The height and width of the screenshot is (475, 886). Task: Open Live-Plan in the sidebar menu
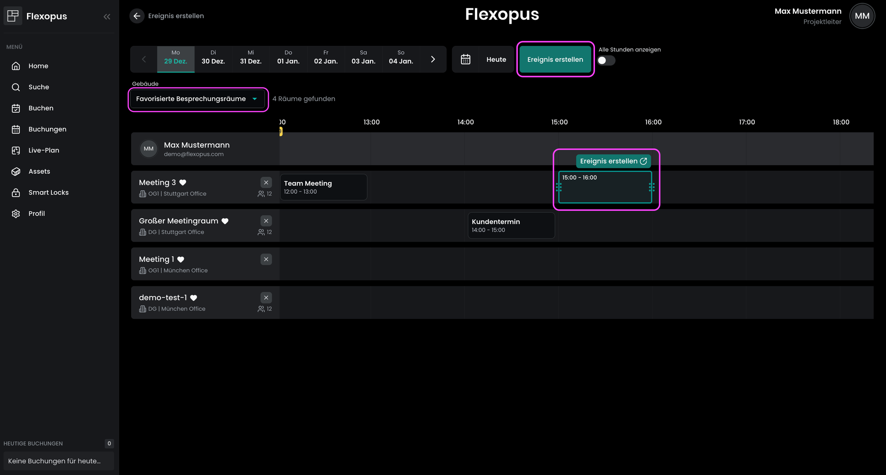point(43,150)
